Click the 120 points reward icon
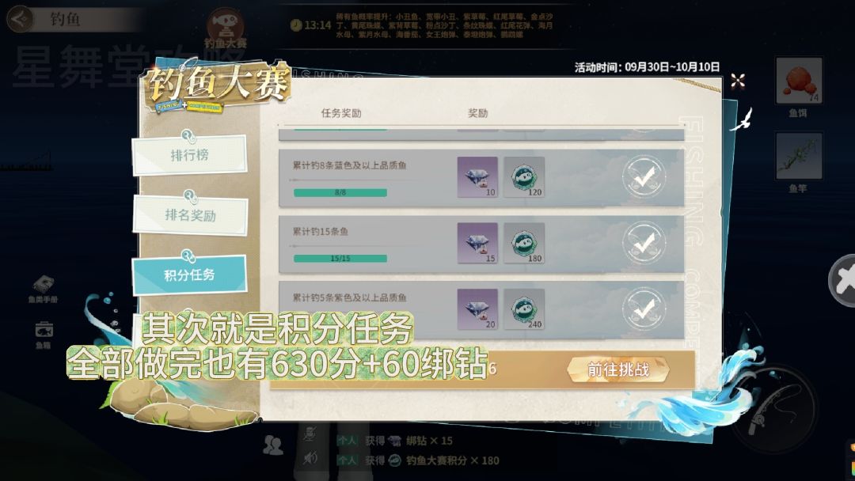Screen dimensions: 855x481 coord(524,177)
